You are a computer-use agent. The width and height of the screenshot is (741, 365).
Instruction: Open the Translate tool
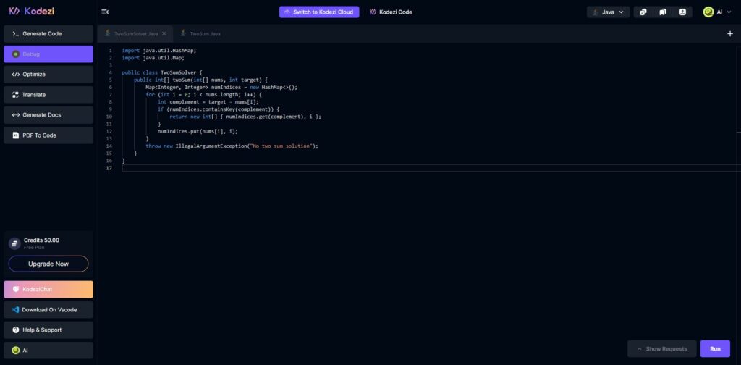pos(48,95)
